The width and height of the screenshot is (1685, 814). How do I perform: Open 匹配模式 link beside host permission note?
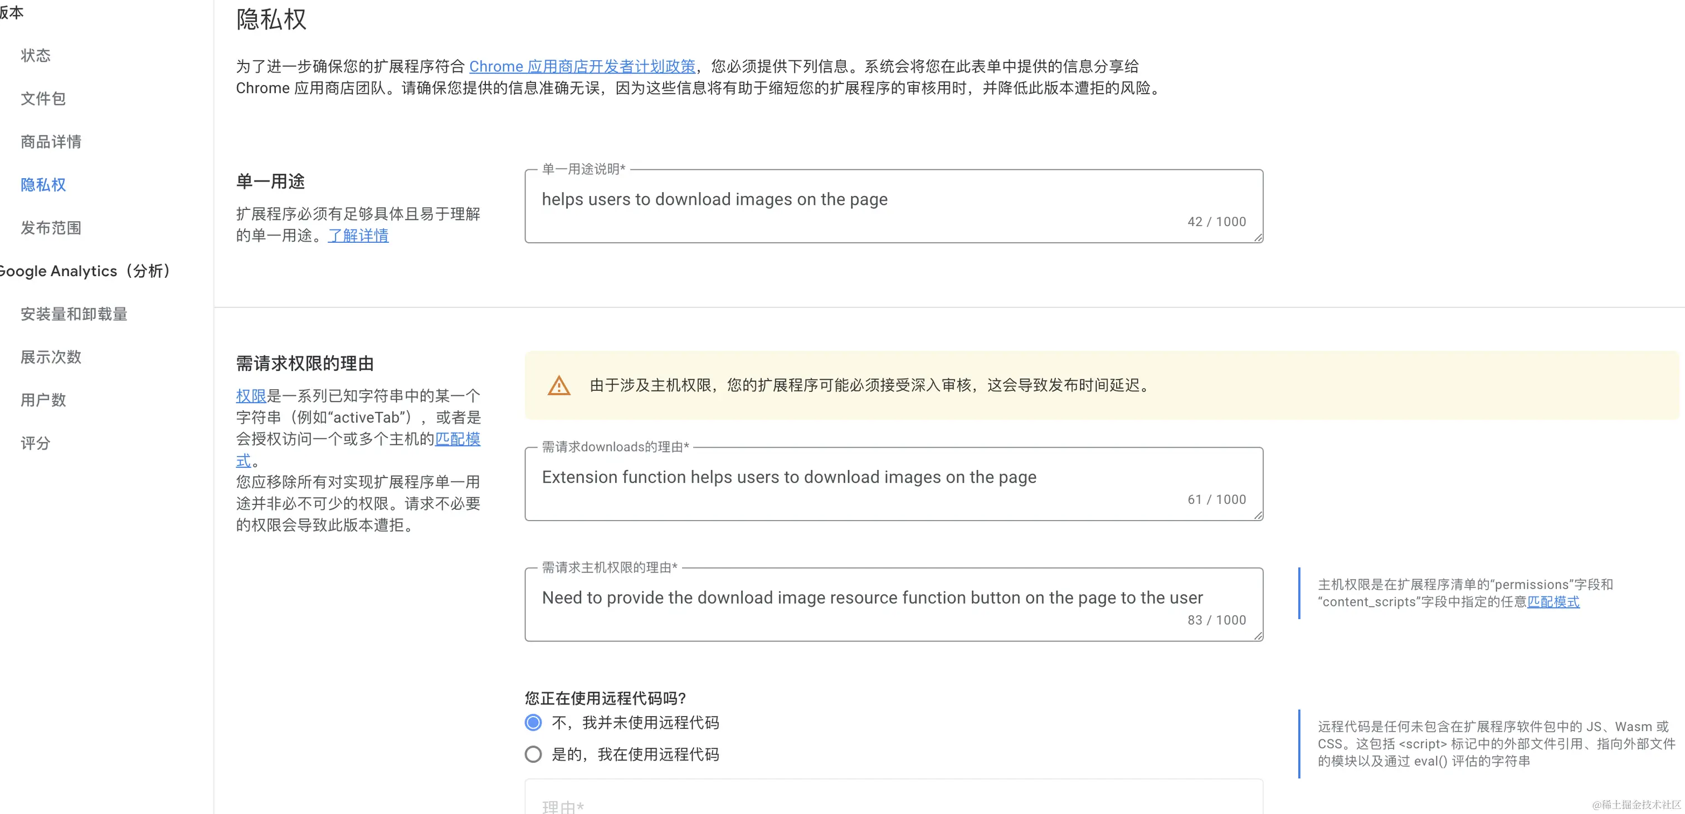[1553, 601]
